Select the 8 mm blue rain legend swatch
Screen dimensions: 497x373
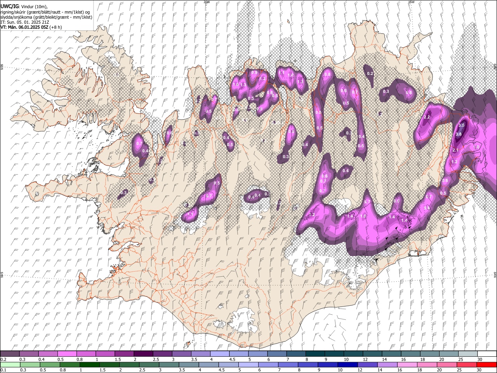coord(308,365)
